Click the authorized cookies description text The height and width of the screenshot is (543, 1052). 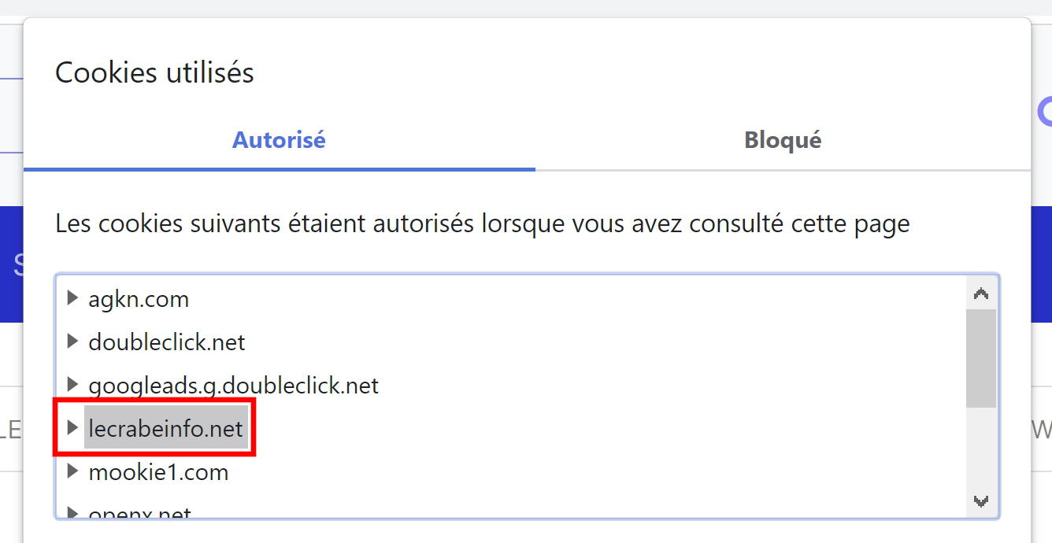pyautogui.click(x=483, y=223)
